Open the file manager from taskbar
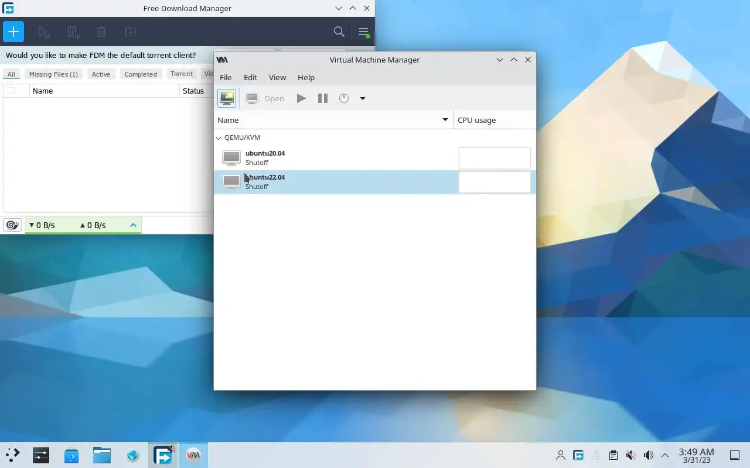Image resolution: width=750 pixels, height=468 pixels. [x=102, y=455]
